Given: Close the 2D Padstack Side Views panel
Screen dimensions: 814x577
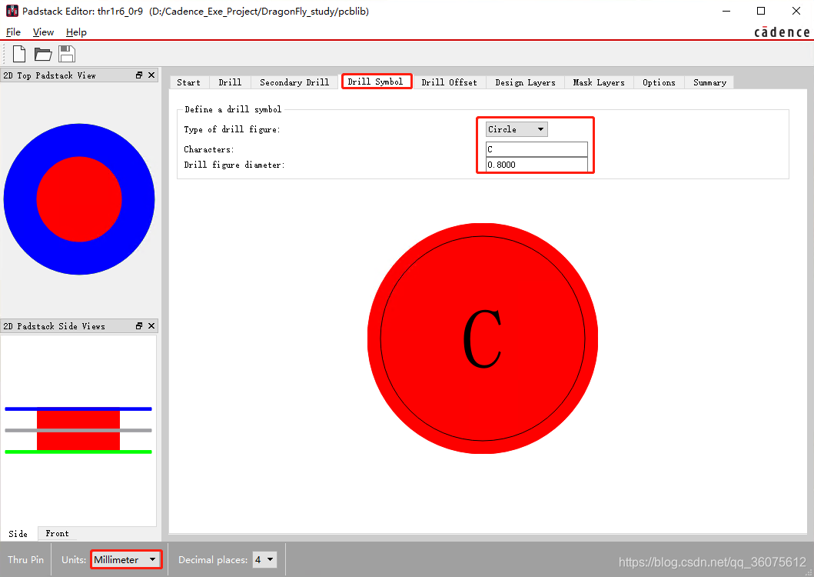Looking at the screenshot, I should pos(151,326).
